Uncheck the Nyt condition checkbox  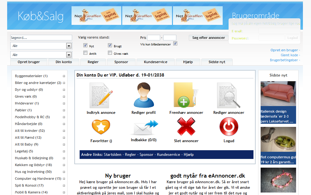coord(85,45)
